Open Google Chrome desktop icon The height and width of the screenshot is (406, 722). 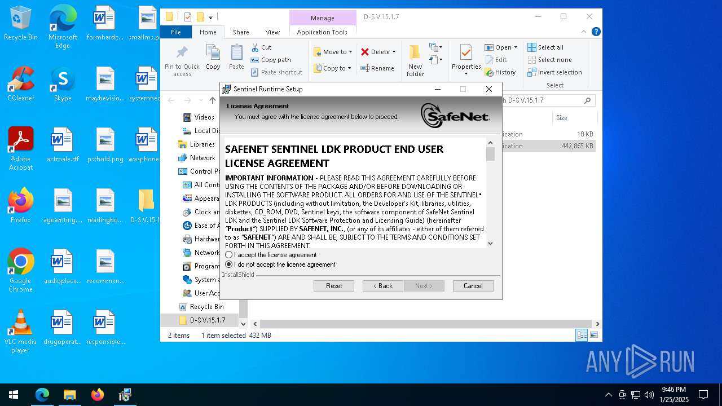pos(21,271)
